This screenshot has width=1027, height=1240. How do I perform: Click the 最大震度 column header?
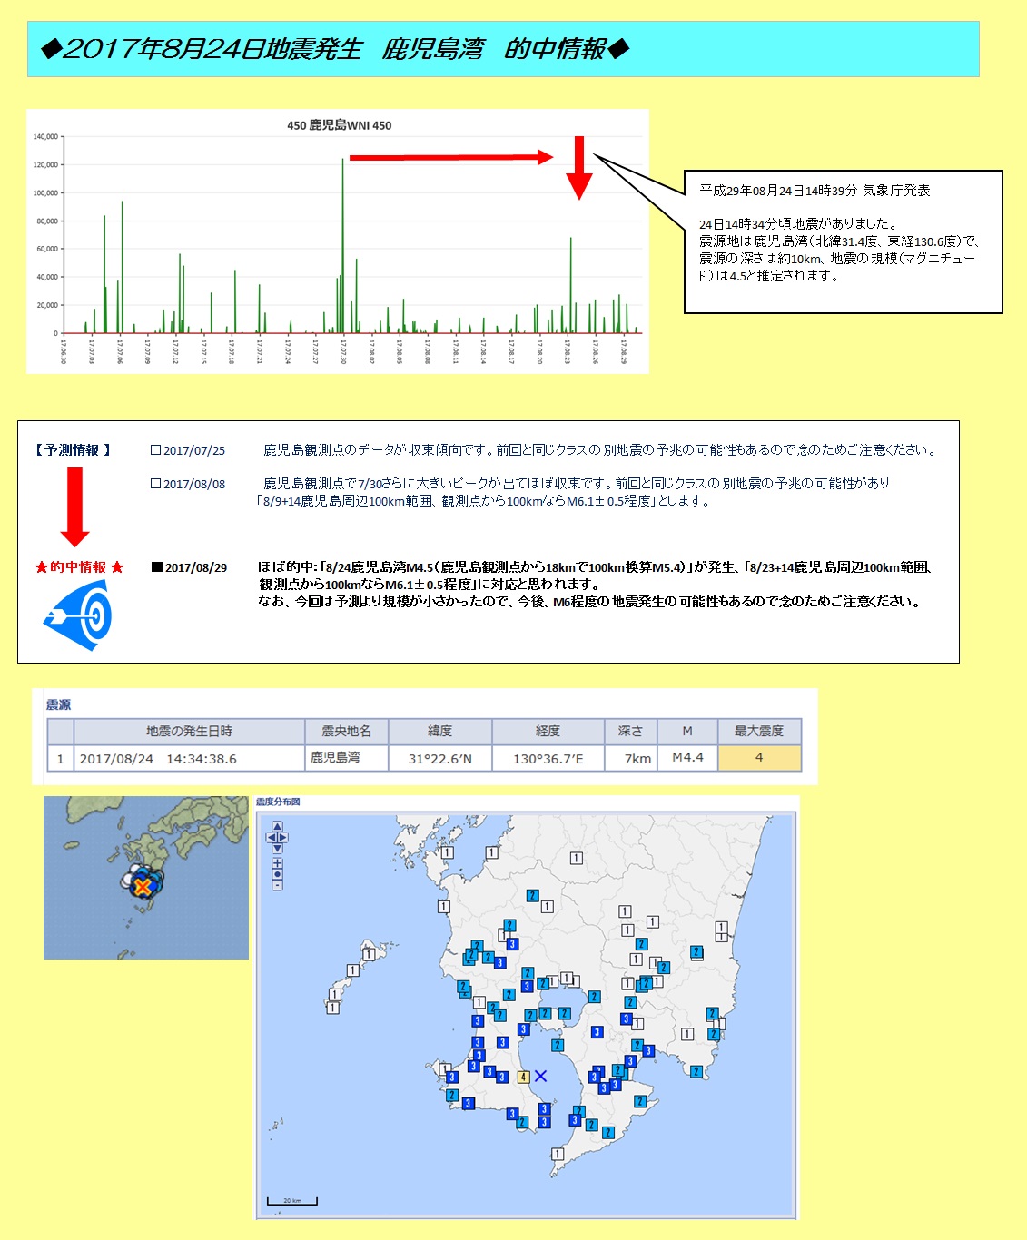759,731
